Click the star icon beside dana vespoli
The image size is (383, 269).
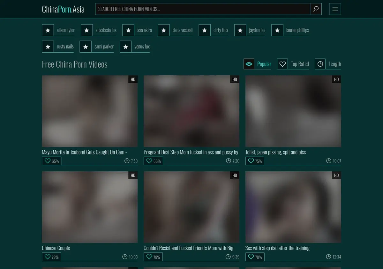(164, 30)
